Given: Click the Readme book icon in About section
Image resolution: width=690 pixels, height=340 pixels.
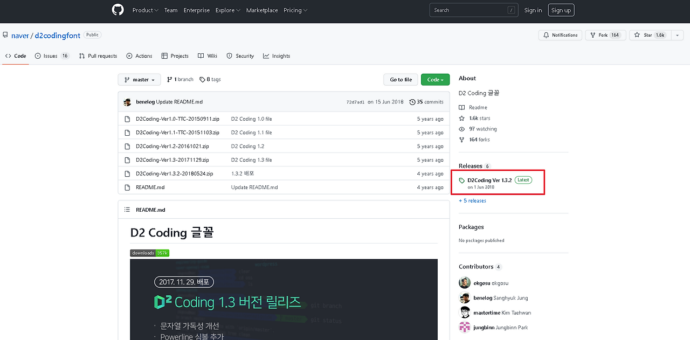Looking at the screenshot, I should click(461, 107).
